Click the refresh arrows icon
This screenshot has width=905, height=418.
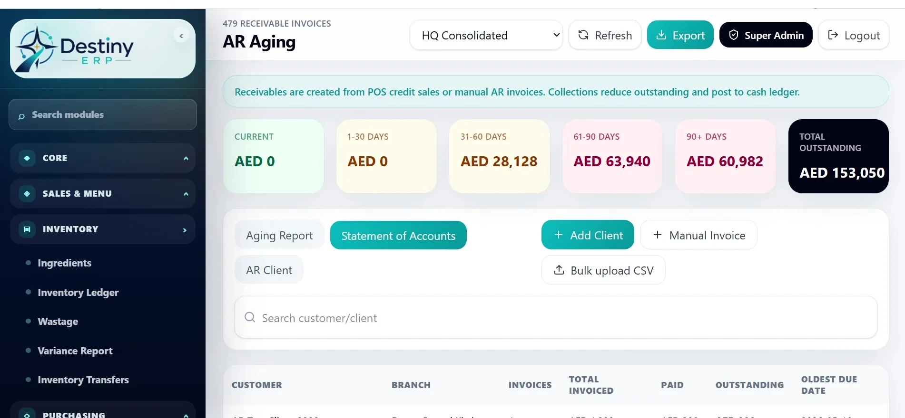tap(583, 35)
